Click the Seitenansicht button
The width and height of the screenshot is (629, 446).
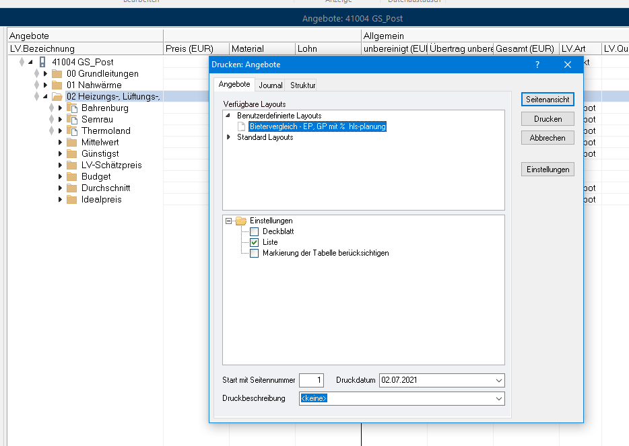tap(548, 100)
